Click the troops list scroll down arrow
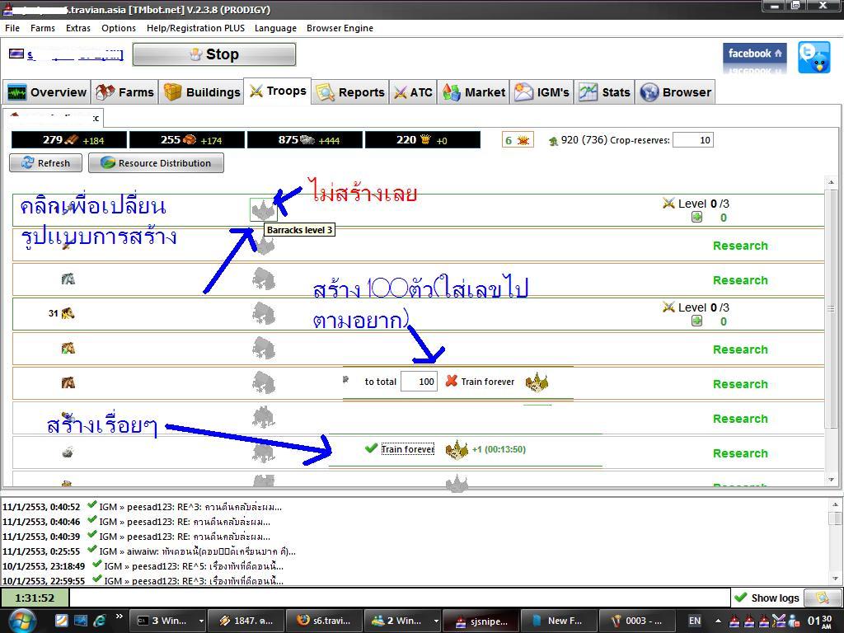Image resolution: width=844 pixels, height=633 pixels. click(x=831, y=479)
